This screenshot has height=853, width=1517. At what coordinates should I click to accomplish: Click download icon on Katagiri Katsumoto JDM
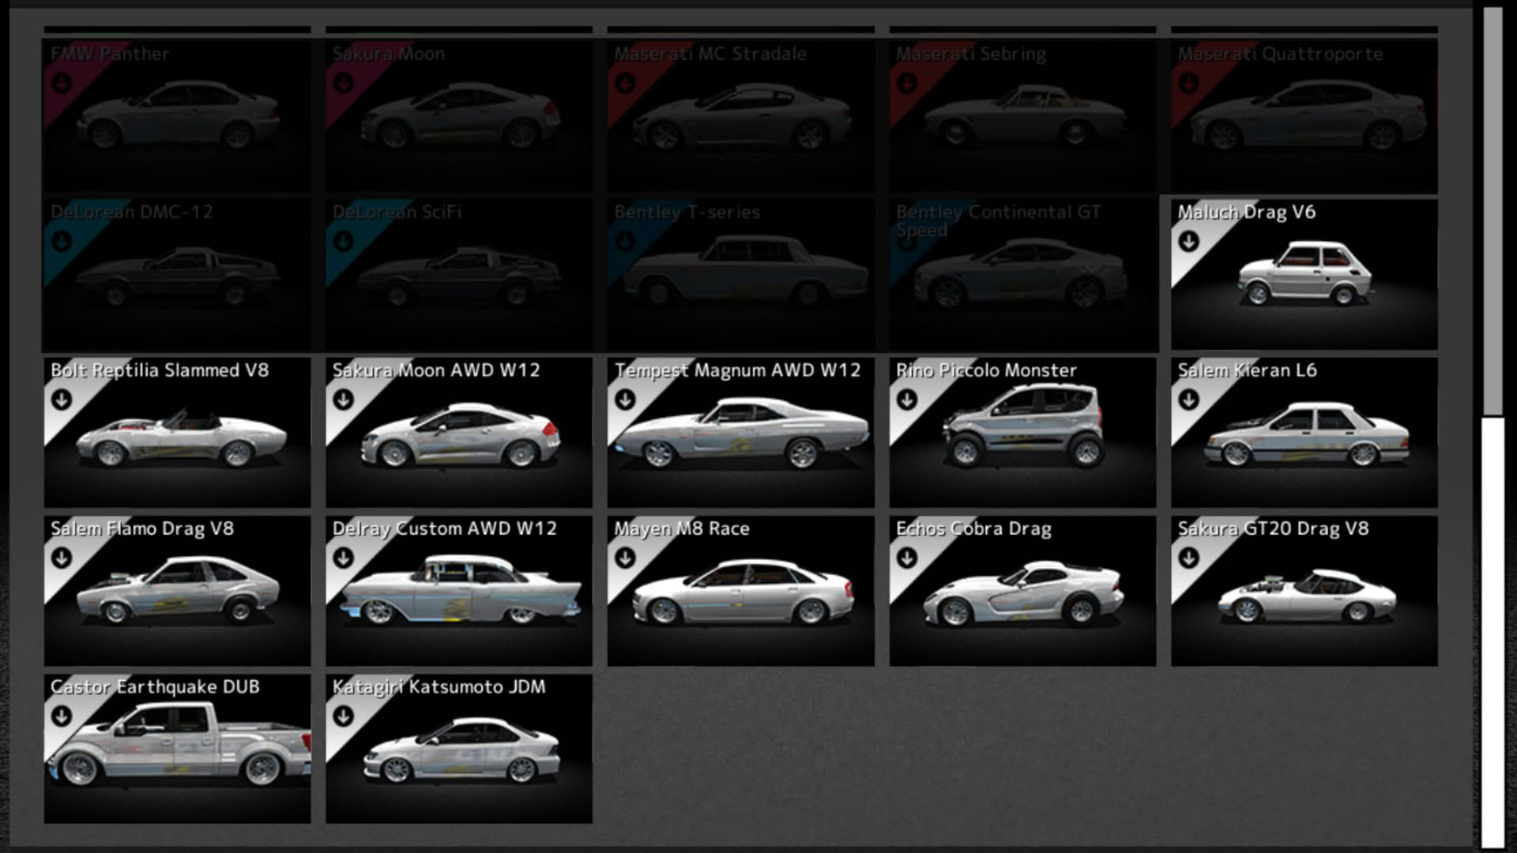pyautogui.click(x=343, y=716)
